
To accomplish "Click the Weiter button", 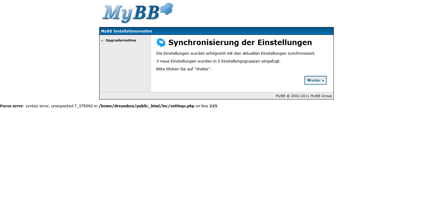I will click(315, 80).
